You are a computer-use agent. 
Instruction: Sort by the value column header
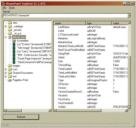[120, 23]
